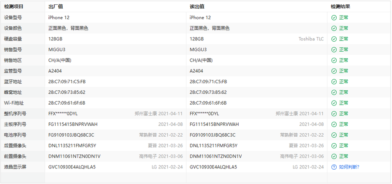This screenshot has width=392, height=184.
Task: Select the 监管型号 row label
Action: click(13, 71)
